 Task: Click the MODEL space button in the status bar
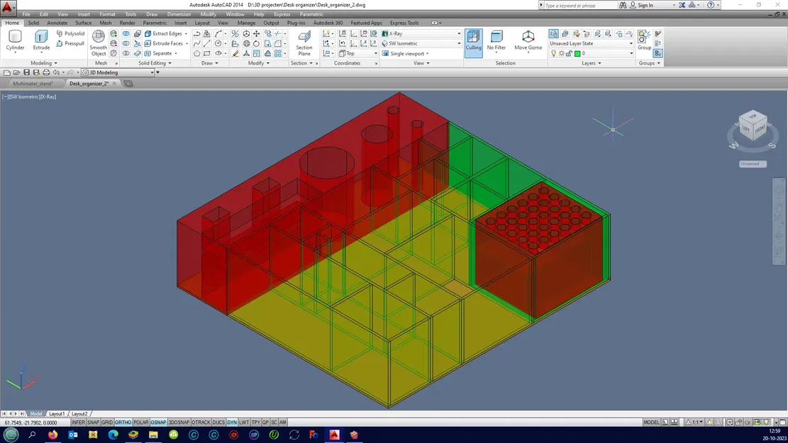click(x=651, y=422)
